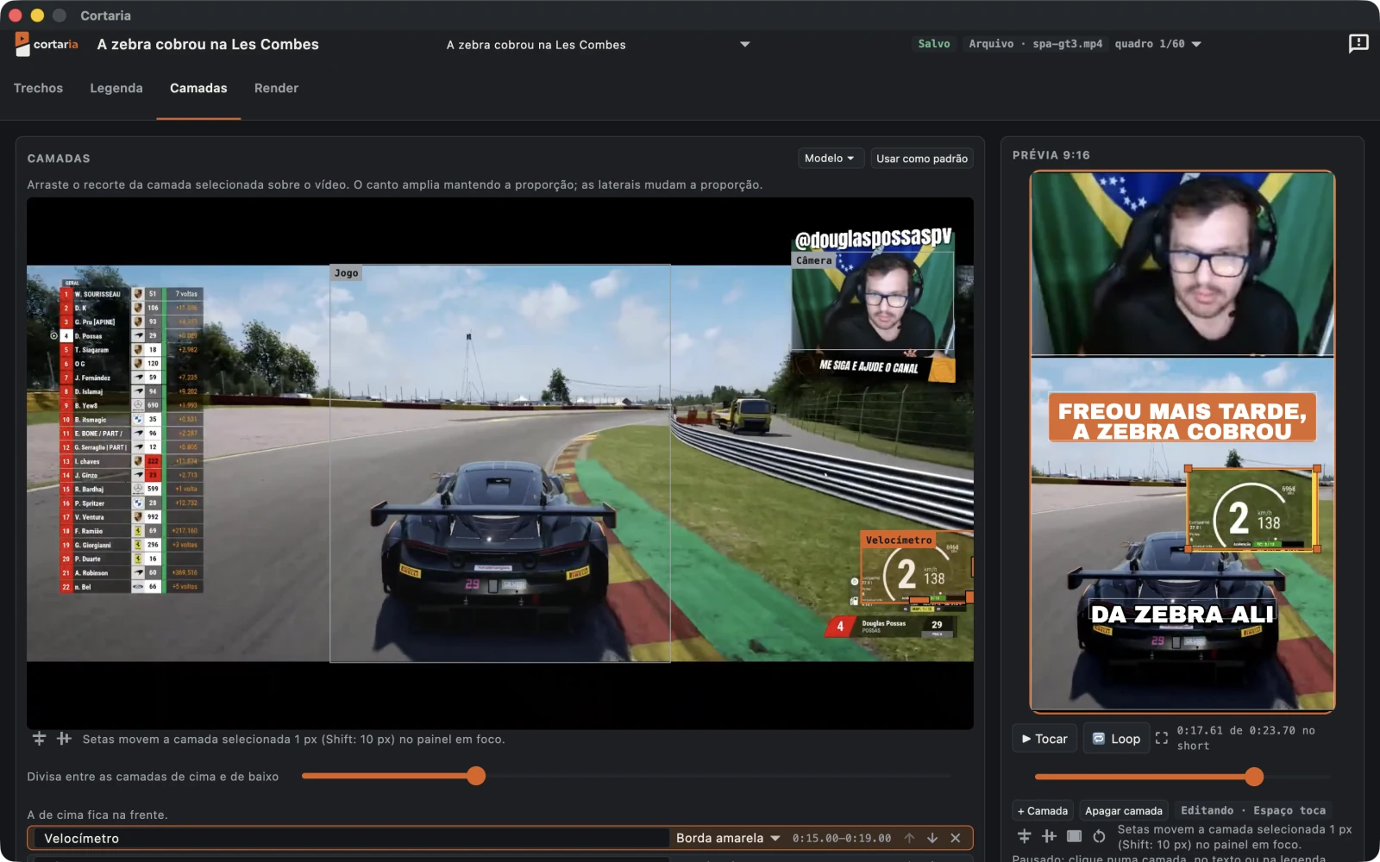Screen dimensions: 1380x862
Task: Click Apagar camada button
Action: click(1124, 811)
